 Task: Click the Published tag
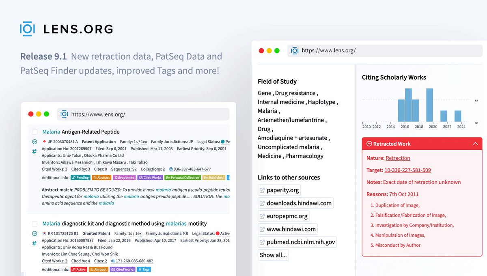click(x=214, y=177)
